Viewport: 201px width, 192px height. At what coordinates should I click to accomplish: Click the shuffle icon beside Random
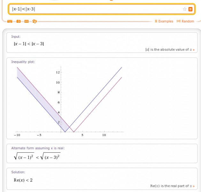[x=178, y=21]
